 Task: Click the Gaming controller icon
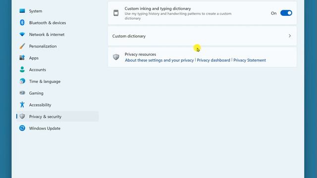click(x=22, y=93)
